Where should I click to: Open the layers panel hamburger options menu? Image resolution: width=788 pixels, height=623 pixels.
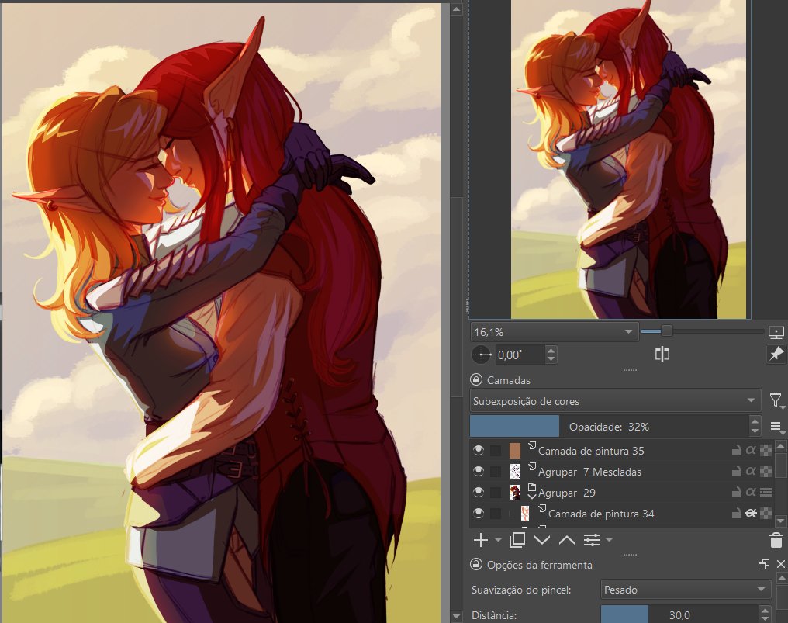coord(776,427)
